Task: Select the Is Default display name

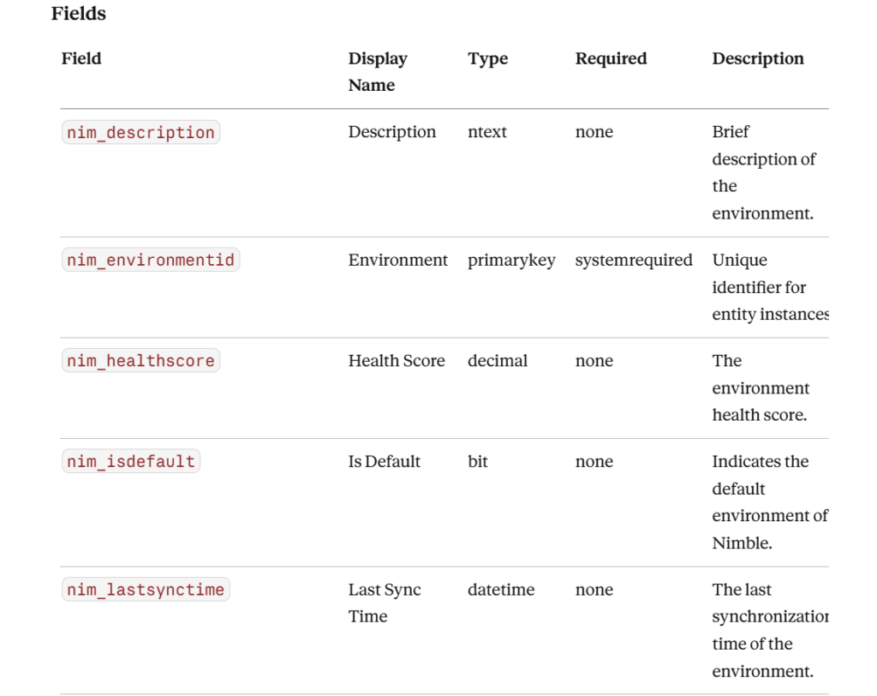Action: coord(384,461)
